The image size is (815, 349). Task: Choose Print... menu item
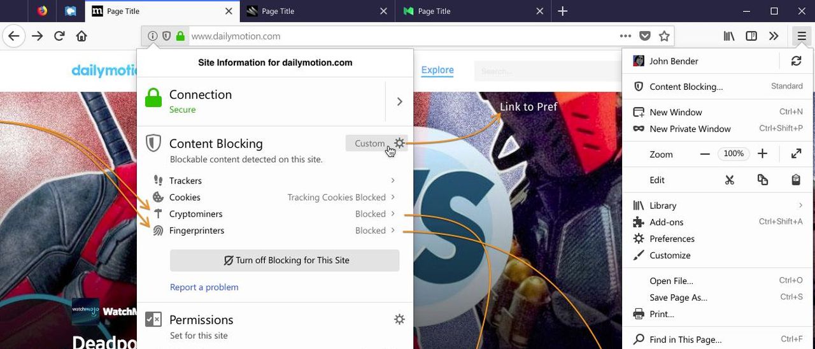718,314
